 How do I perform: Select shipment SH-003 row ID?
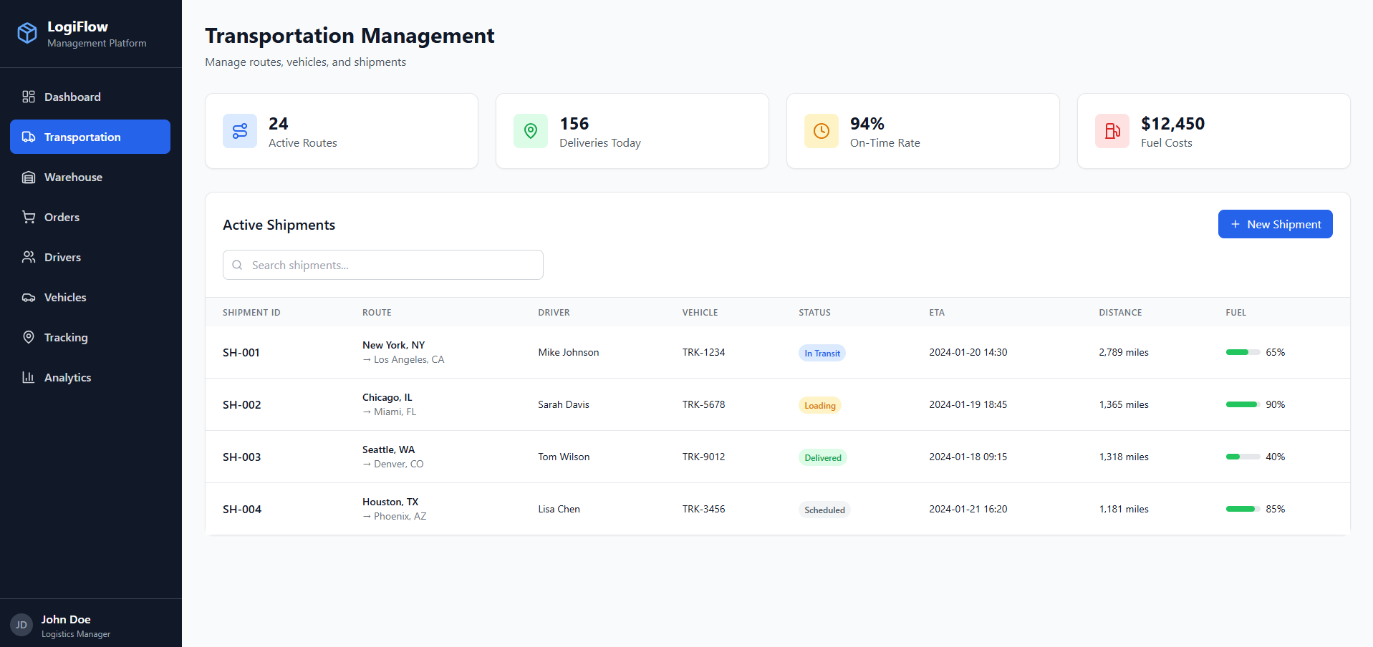coord(242,457)
